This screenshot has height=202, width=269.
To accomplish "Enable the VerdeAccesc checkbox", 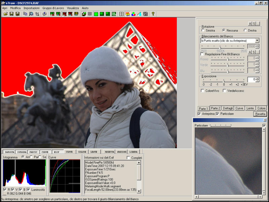I will [x=224, y=90].
